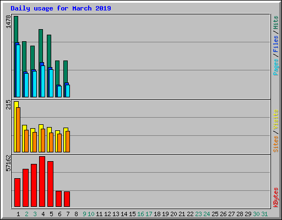This screenshot has height=220, width=282.
Task: Click day 27 on the x-axis
Action: (231, 214)
